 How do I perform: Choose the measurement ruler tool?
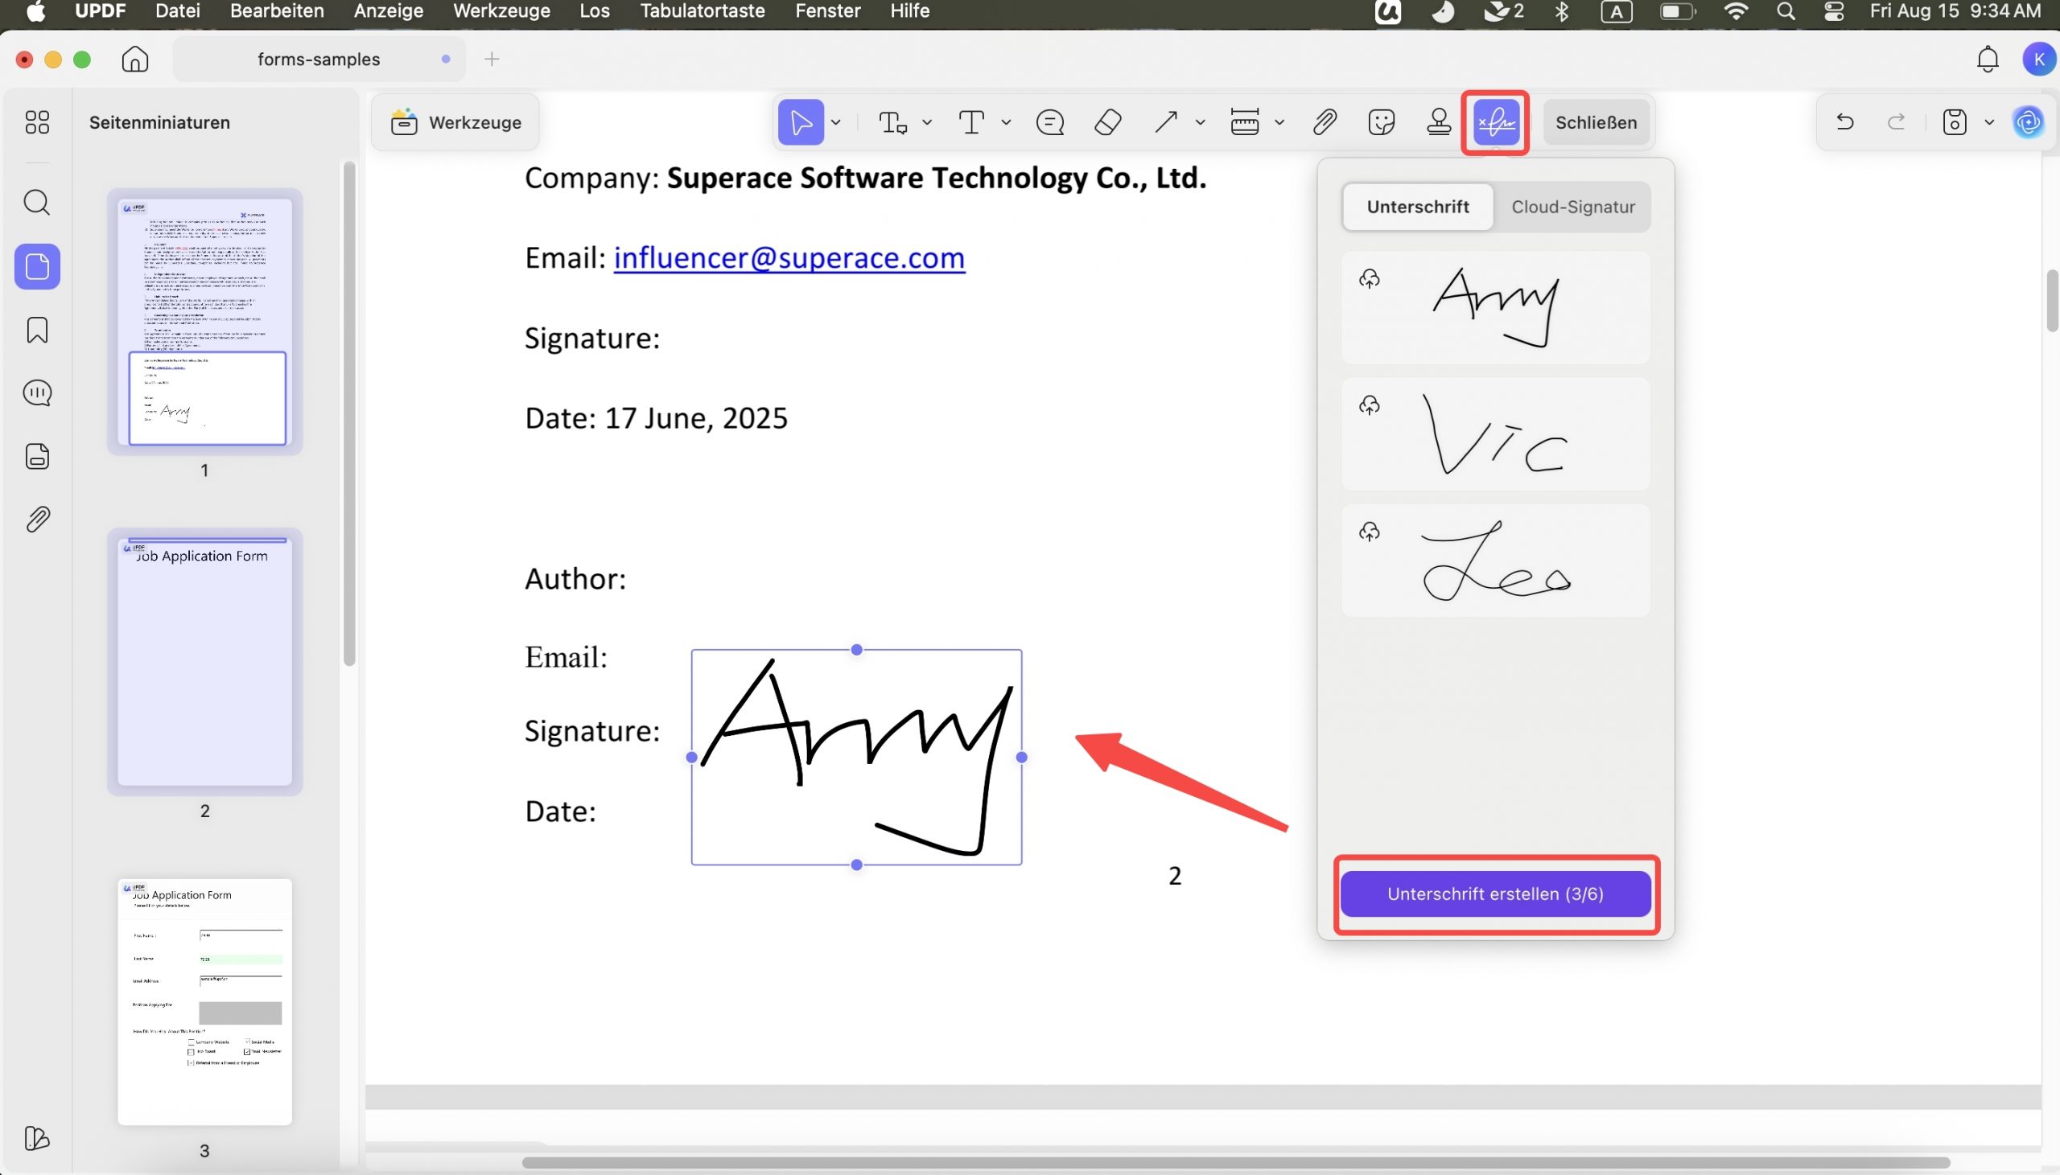point(1244,123)
